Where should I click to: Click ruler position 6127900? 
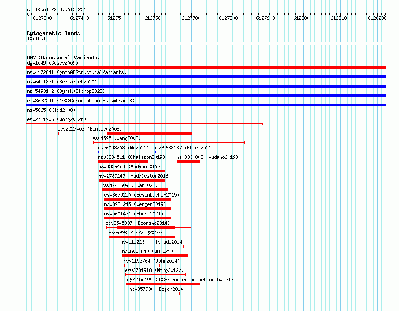click(x=265, y=18)
